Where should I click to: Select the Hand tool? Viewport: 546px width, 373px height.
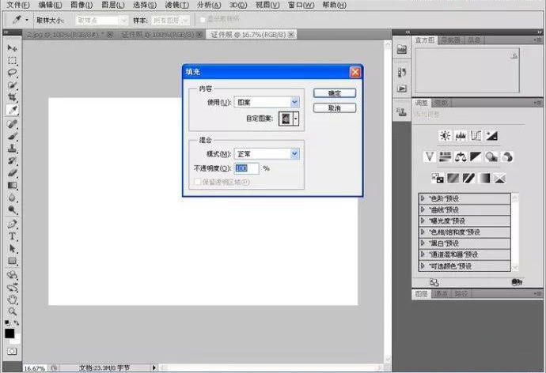point(13,300)
